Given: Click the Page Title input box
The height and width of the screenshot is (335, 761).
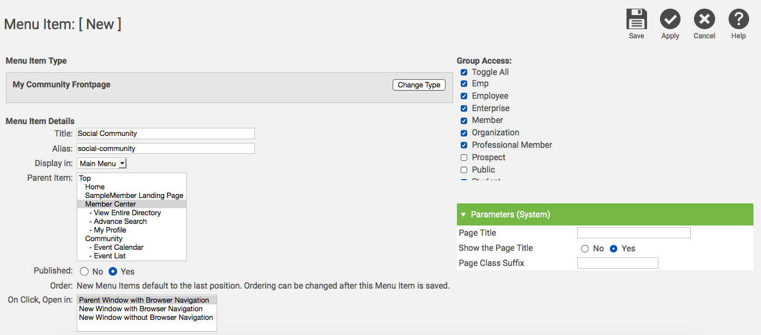Looking at the screenshot, I should coord(634,233).
